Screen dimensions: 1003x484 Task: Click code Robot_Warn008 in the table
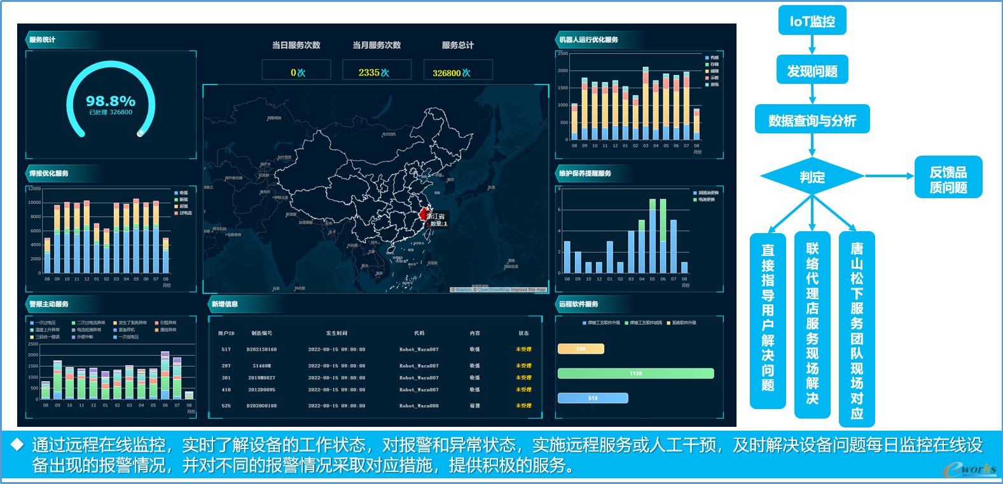[418, 406]
